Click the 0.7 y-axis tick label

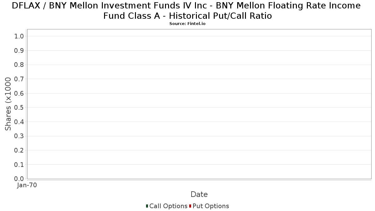click(x=19, y=79)
